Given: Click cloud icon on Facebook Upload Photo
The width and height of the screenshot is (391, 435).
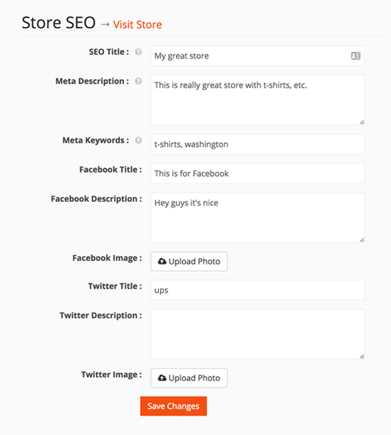Looking at the screenshot, I should (162, 261).
